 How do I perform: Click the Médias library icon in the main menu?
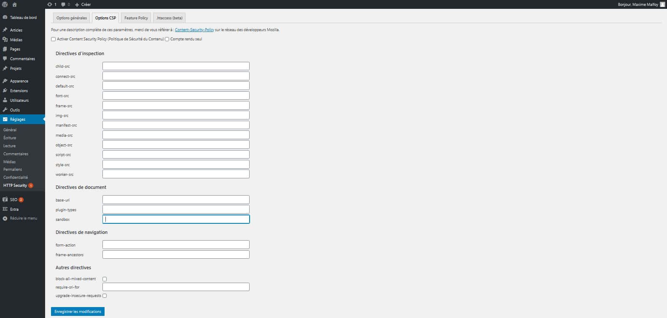click(x=5, y=40)
